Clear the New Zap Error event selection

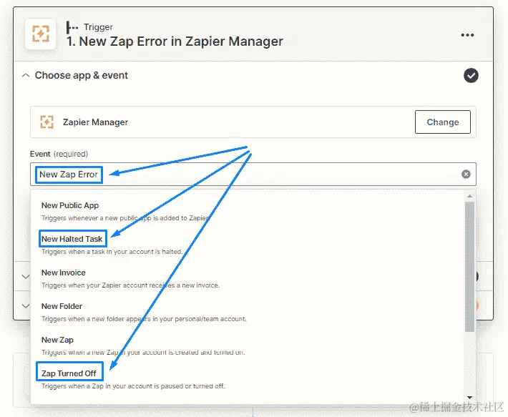(x=466, y=175)
